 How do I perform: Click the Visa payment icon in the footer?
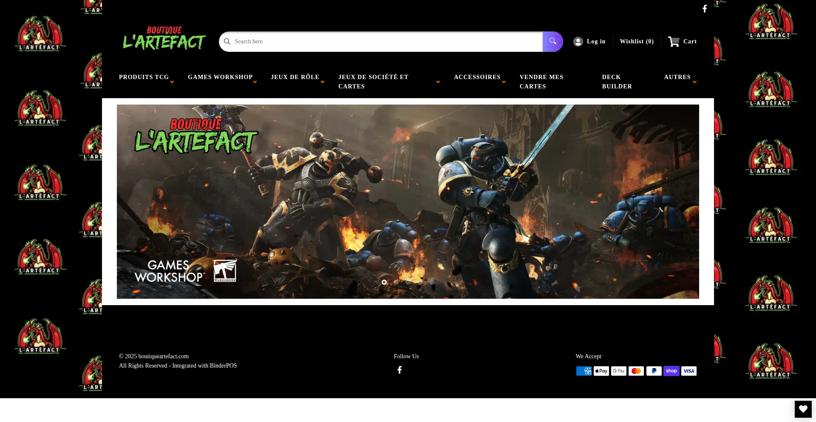click(688, 371)
